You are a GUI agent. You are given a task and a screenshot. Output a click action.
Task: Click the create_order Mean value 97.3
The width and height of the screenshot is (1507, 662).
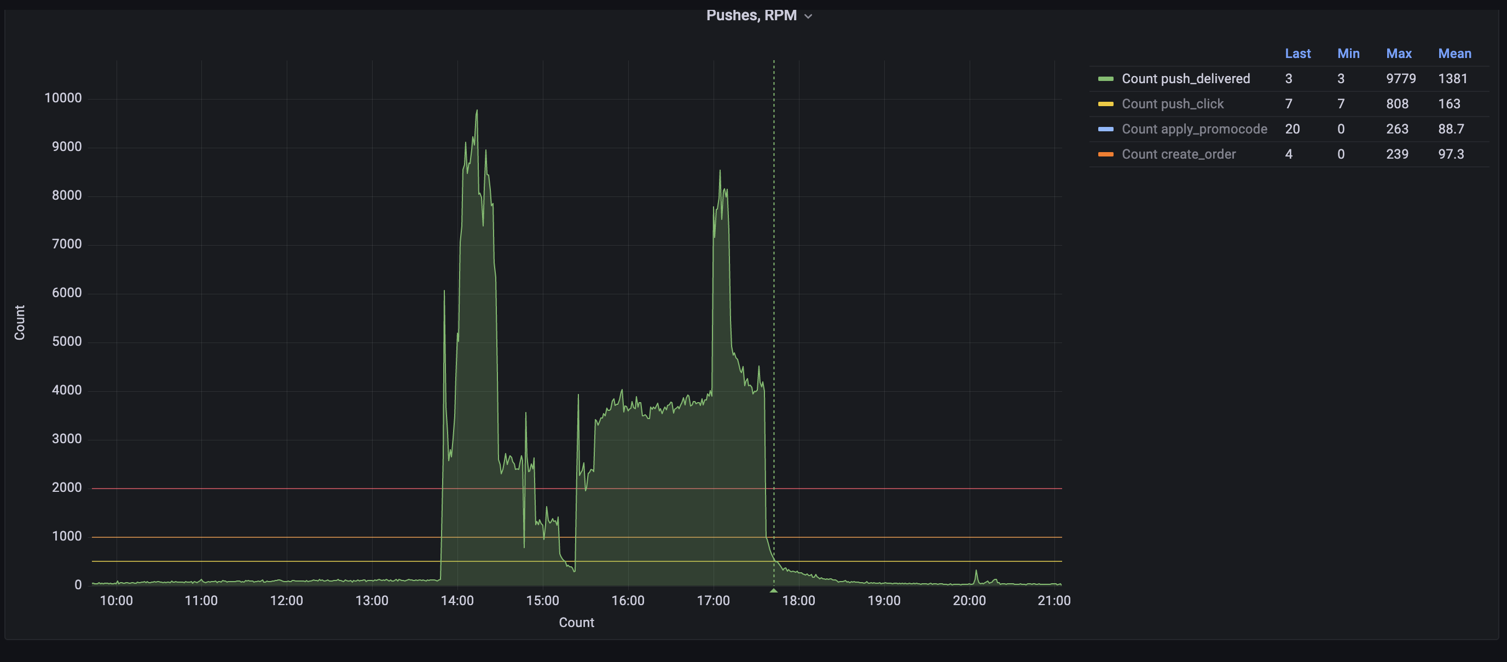coord(1451,154)
